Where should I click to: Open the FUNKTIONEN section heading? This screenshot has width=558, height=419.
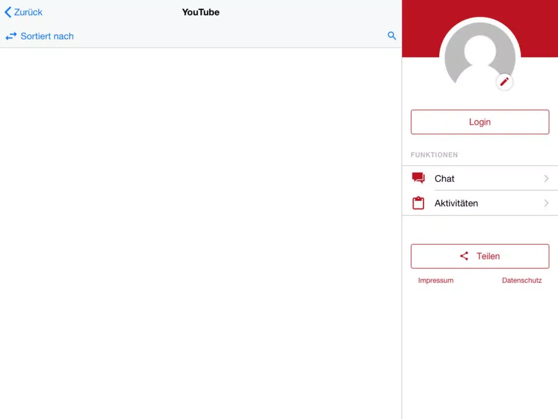(x=434, y=154)
